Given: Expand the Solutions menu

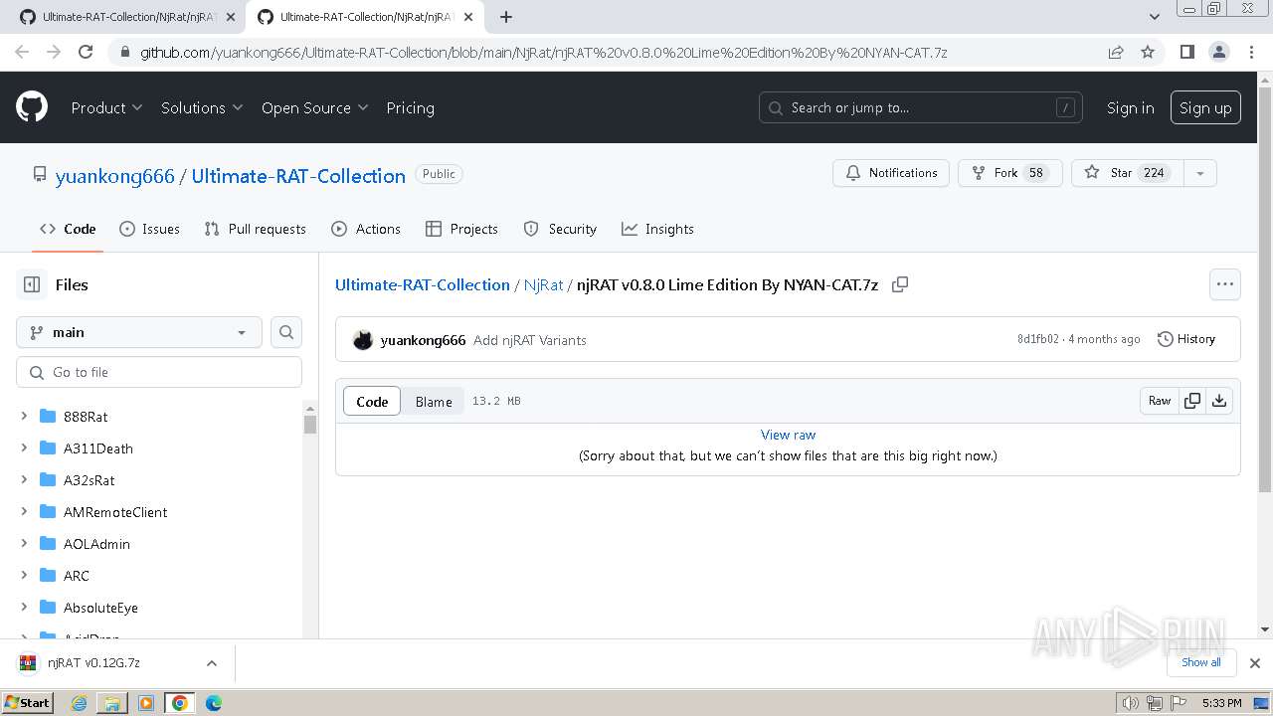Looking at the screenshot, I should coord(202,107).
